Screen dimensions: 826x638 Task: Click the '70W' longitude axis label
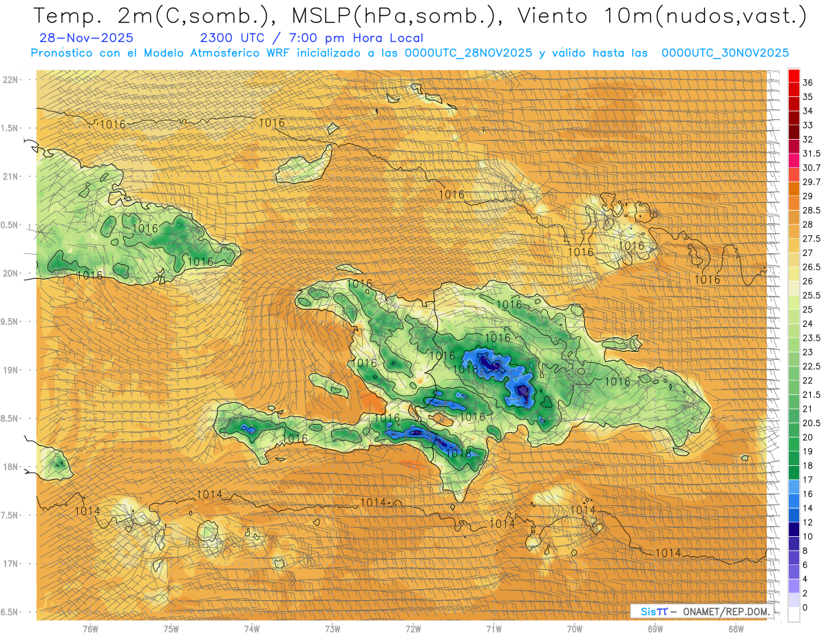575,630
